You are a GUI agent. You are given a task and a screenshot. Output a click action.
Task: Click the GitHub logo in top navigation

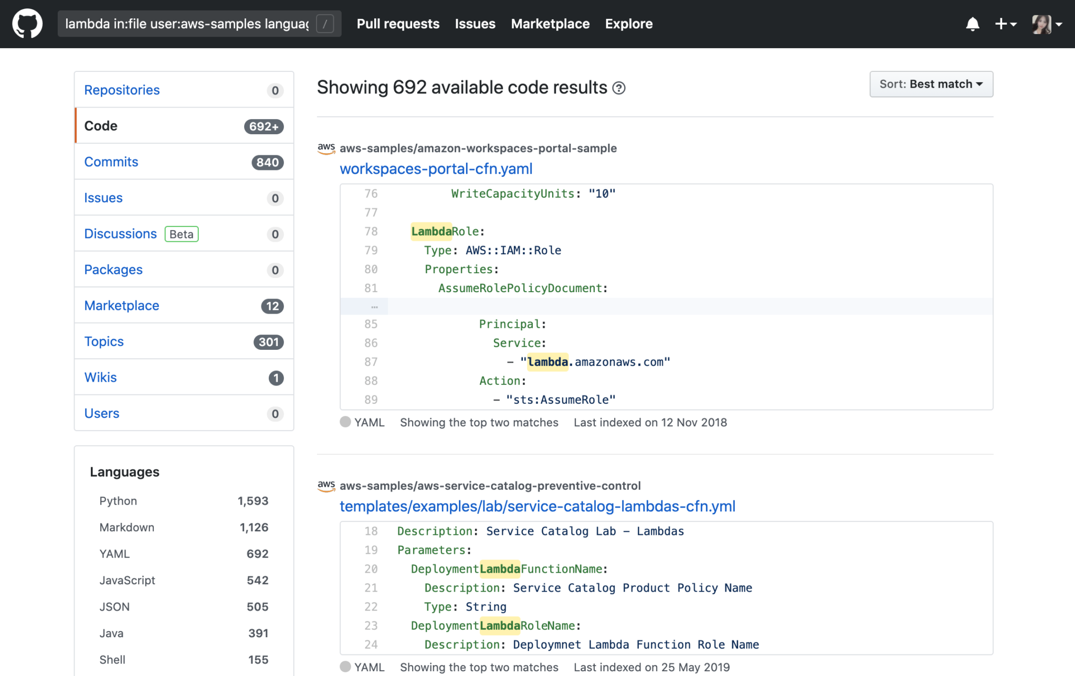tap(27, 24)
